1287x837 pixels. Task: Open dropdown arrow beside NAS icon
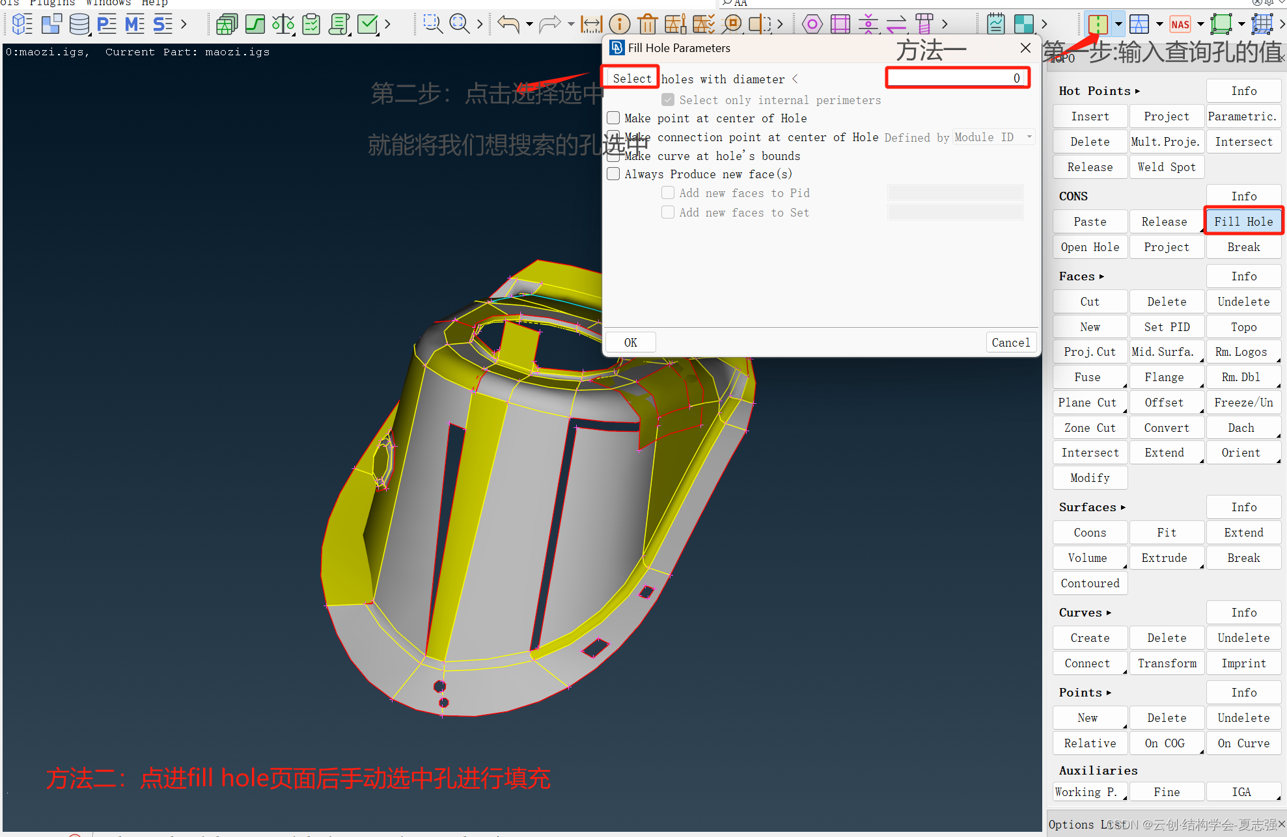point(1200,25)
